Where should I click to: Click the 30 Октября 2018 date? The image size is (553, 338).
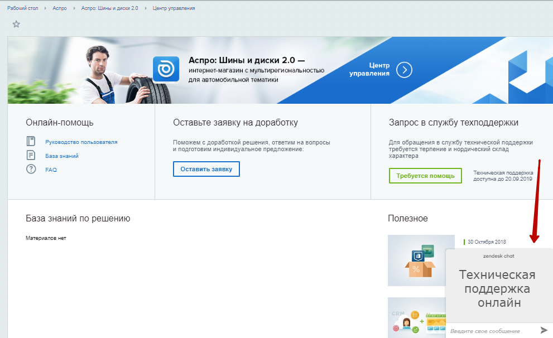(487, 242)
